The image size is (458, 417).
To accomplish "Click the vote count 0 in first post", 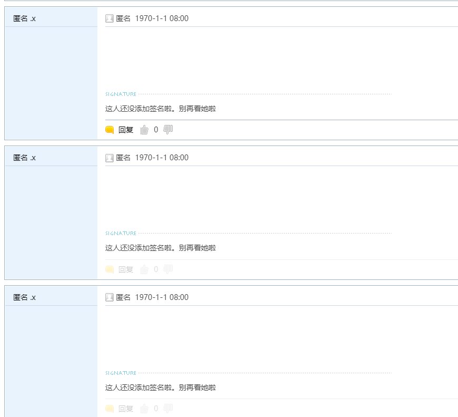I will point(156,130).
